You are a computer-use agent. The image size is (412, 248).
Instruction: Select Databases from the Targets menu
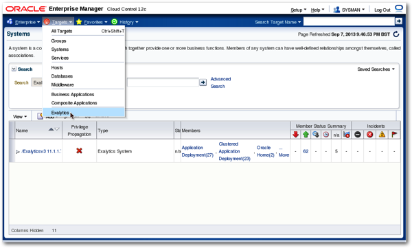[x=62, y=76]
